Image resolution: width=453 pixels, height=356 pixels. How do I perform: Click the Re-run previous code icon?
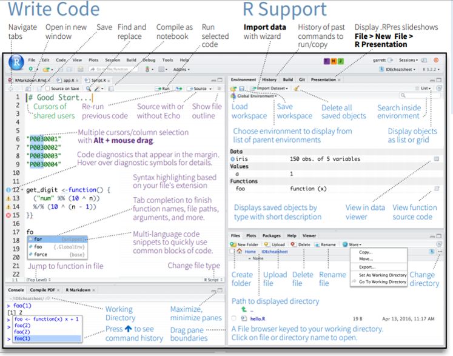point(179,89)
